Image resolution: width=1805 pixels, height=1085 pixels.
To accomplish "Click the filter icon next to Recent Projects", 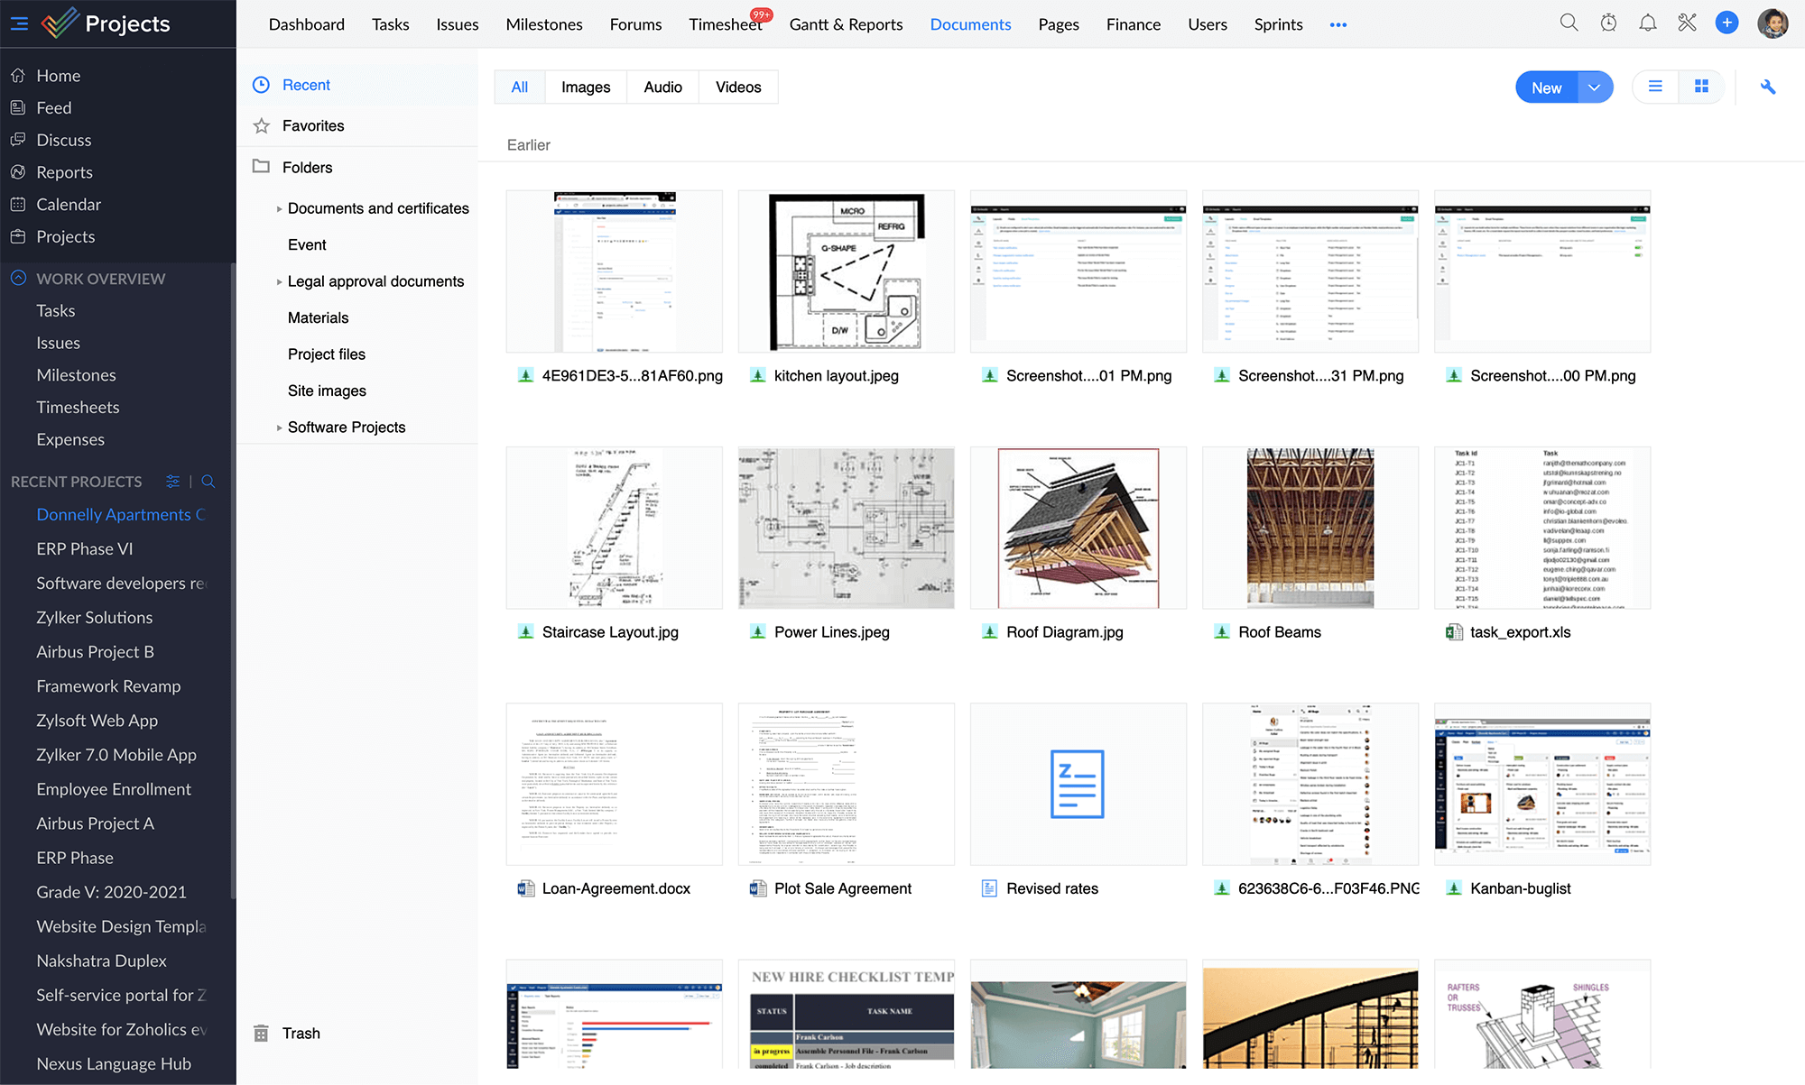I will tap(171, 482).
